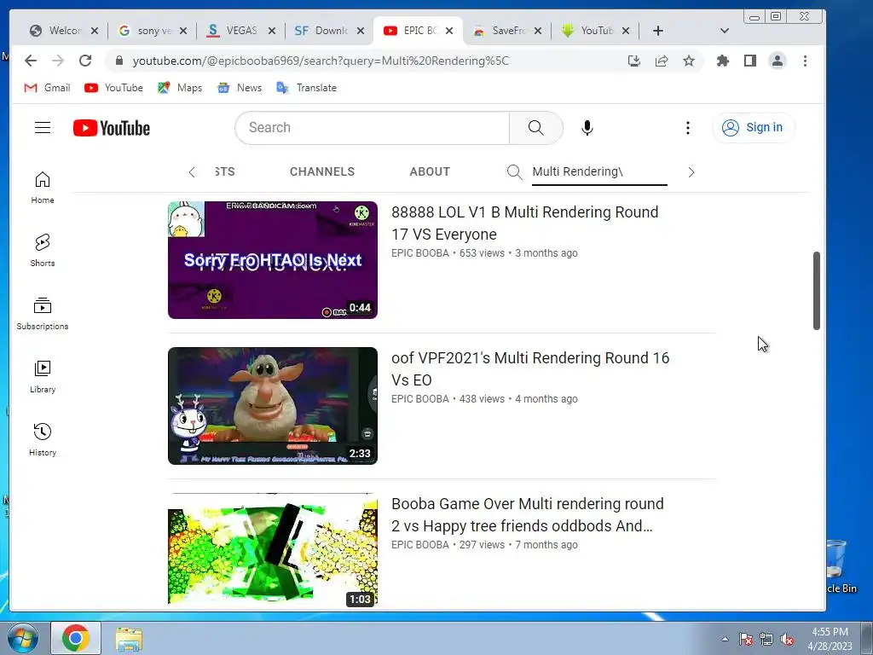Close the VEGAS browser tab
The width and height of the screenshot is (873, 655).
click(x=272, y=31)
